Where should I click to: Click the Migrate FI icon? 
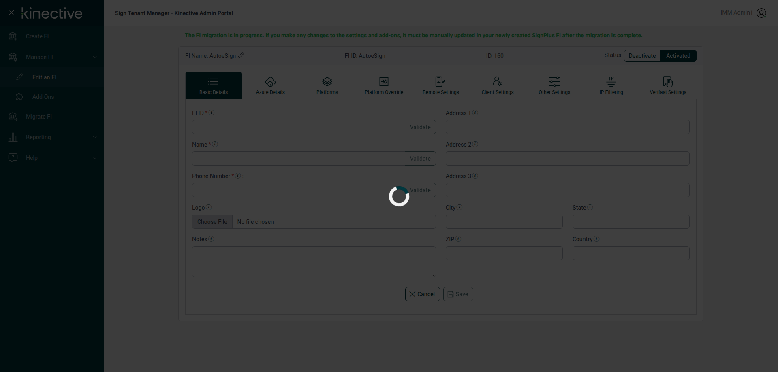coord(13,117)
